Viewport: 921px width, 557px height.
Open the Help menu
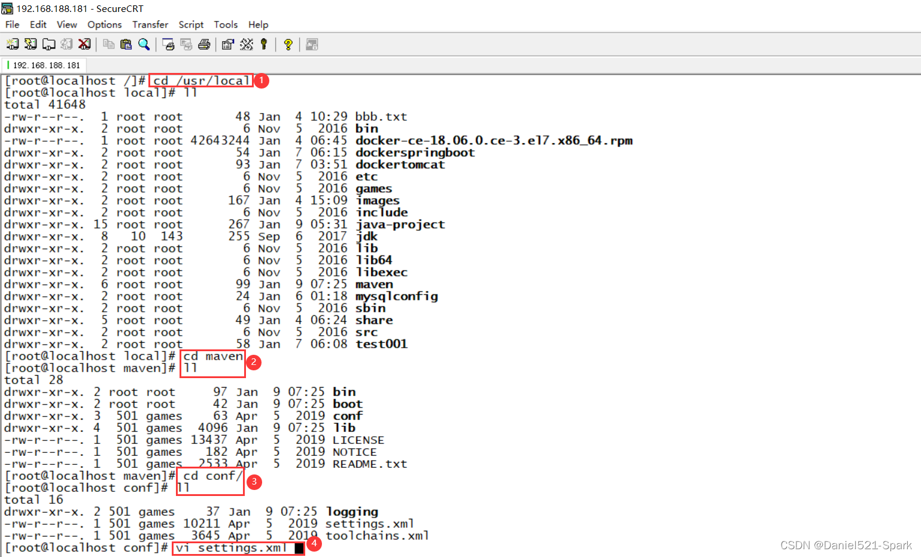tap(258, 25)
